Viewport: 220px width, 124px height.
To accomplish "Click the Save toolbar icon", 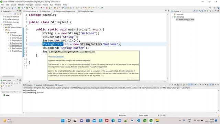I will click(7, 8).
